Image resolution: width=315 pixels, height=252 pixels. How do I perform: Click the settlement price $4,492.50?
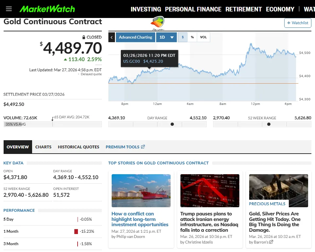[x=14, y=104]
